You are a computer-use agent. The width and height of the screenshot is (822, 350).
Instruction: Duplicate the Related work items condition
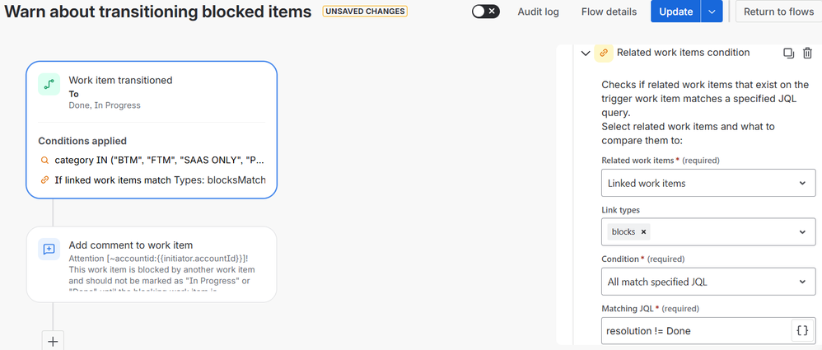point(789,53)
